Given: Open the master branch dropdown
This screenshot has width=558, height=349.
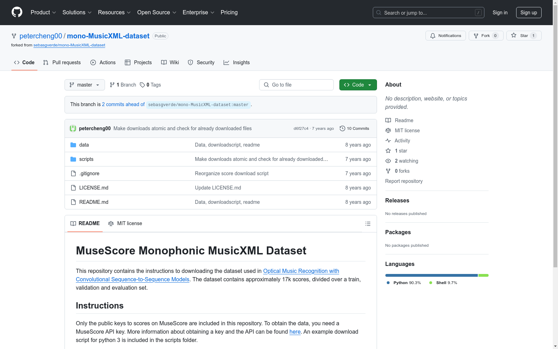Looking at the screenshot, I should click(85, 85).
